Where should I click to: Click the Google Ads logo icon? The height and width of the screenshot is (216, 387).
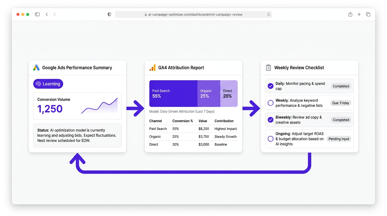[36, 67]
